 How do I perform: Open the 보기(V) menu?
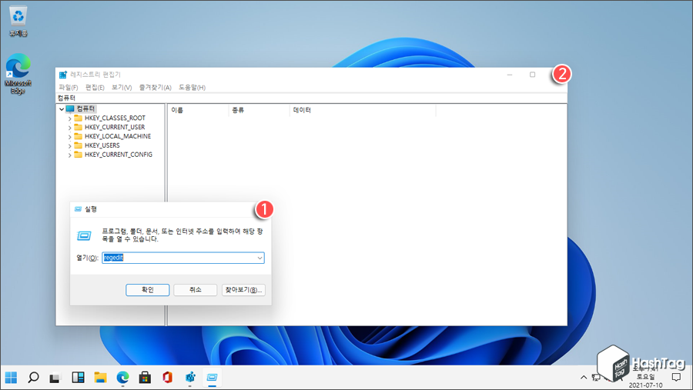pos(122,88)
